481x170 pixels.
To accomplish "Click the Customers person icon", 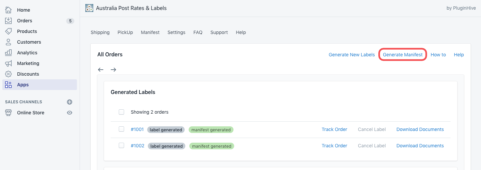I will 8,42.
